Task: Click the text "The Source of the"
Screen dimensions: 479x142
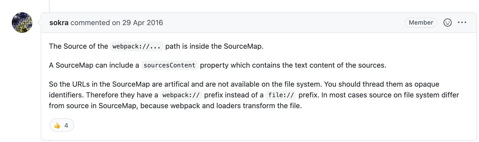Action: click(78, 46)
